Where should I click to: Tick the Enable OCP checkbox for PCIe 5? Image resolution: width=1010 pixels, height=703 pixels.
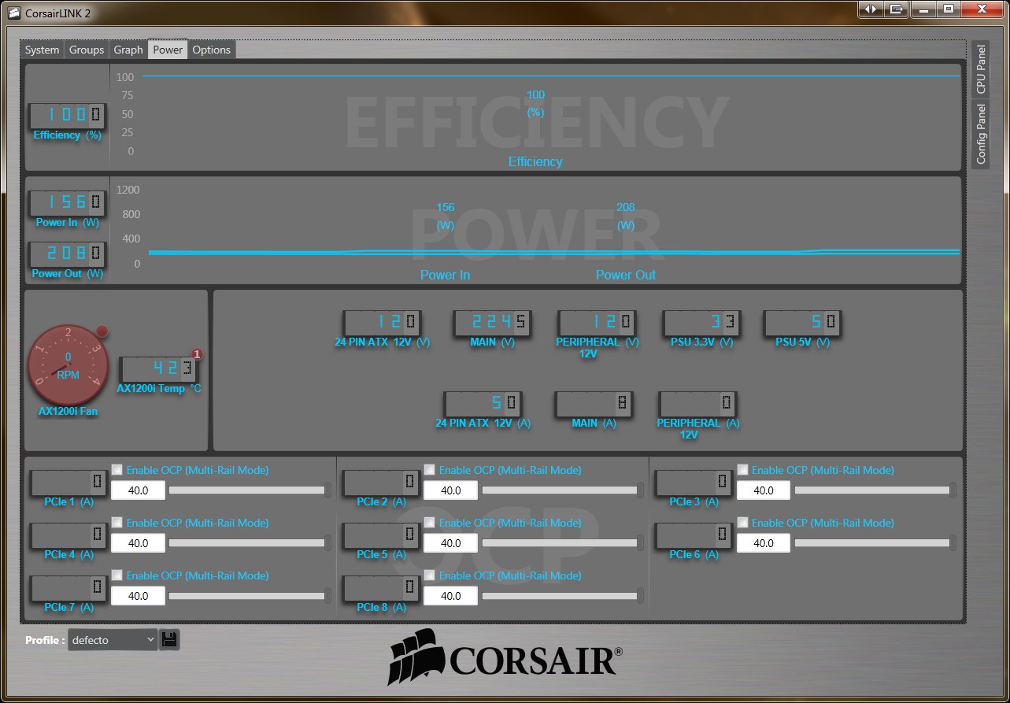pos(430,523)
